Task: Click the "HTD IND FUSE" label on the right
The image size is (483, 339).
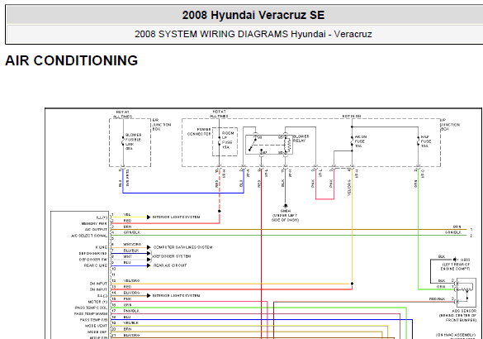Action: tap(425, 141)
